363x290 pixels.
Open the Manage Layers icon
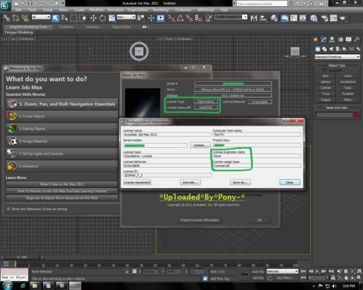[x=274, y=18]
